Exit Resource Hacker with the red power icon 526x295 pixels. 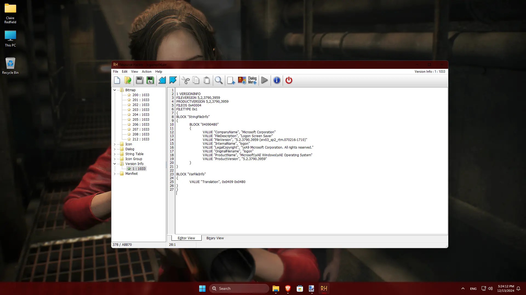[x=289, y=80]
